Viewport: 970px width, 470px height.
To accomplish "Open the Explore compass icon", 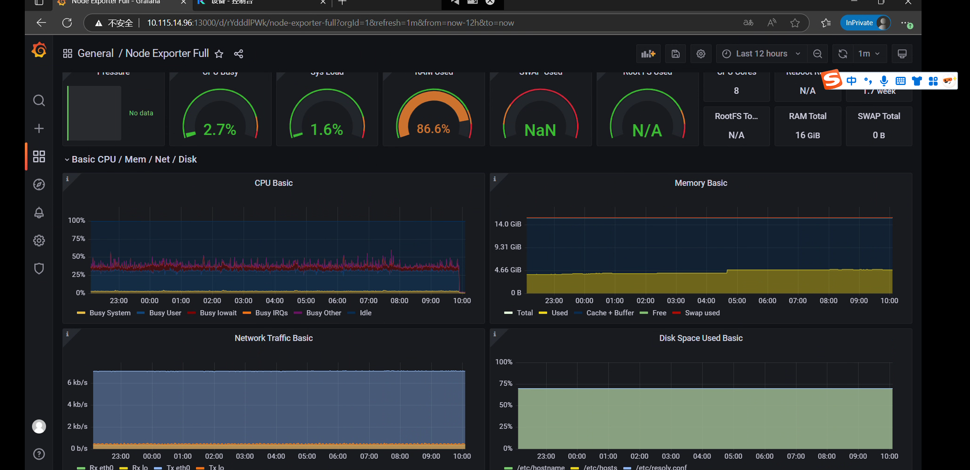I will click(39, 184).
